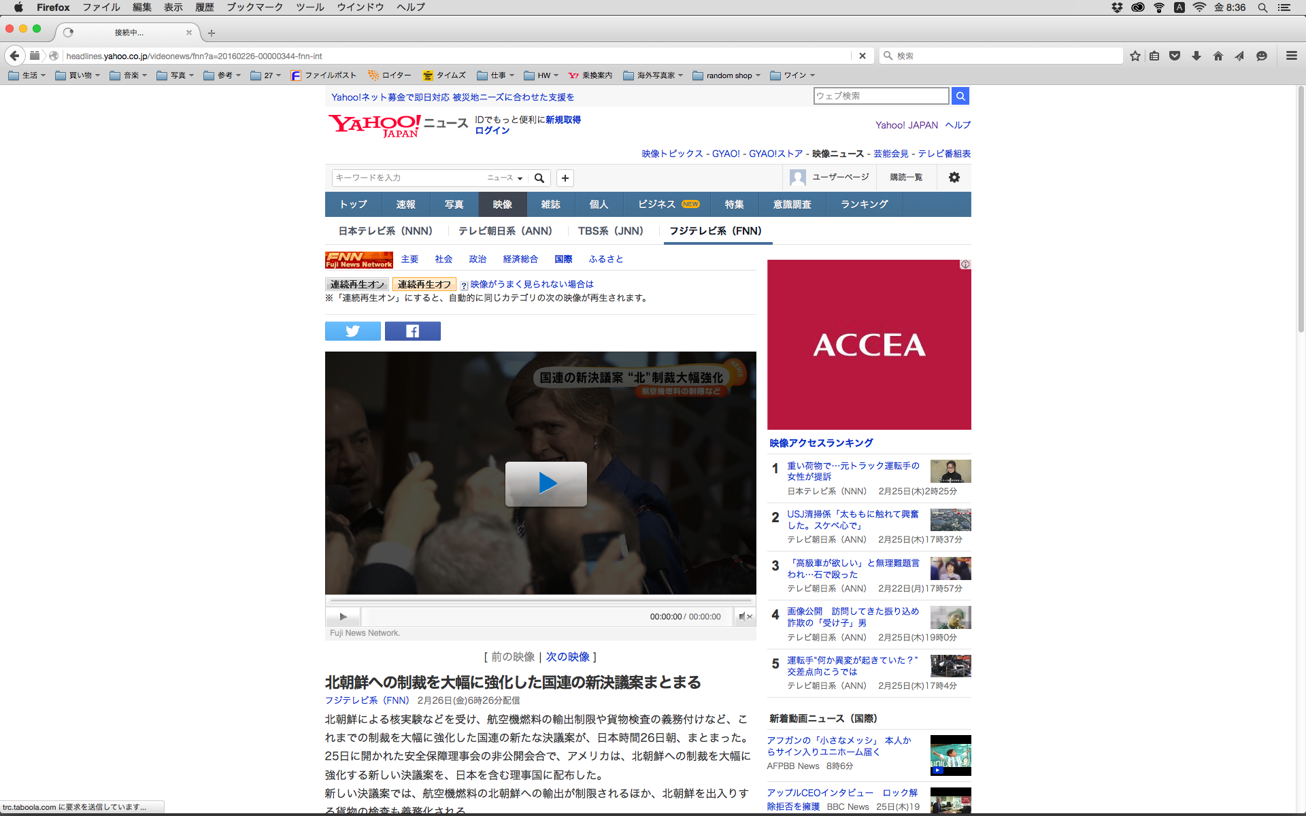Turn continuous playback off (連続再生オフ)
The width and height of the screenshot is (1306, 816).
point(424,284)
